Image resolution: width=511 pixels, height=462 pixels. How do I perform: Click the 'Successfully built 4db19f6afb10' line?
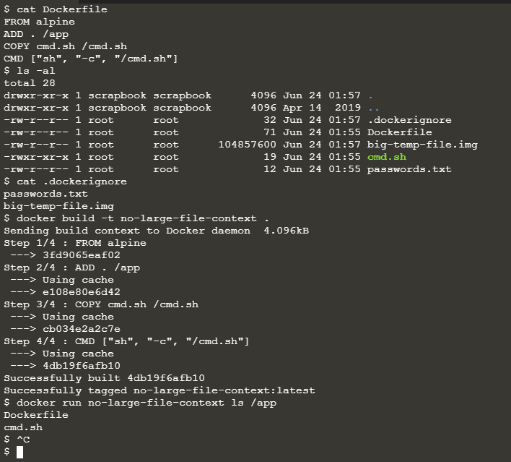point(104,378)
